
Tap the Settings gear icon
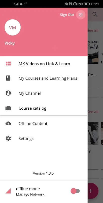click(x=8, y=138)
